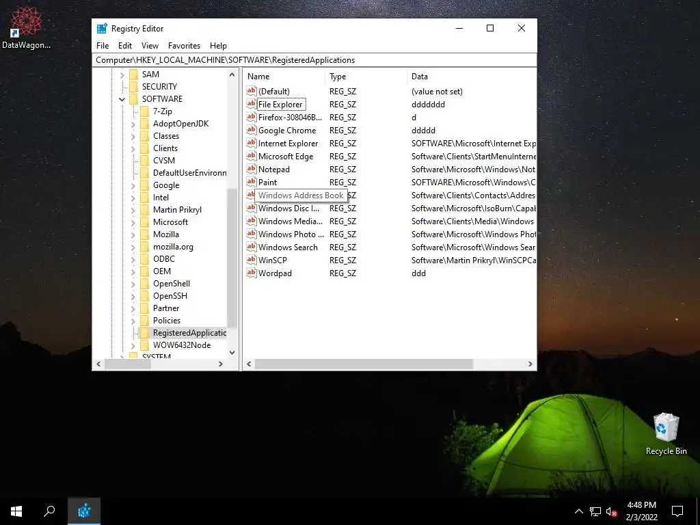The width and height of the screenshot is (700, 525).
Task: Expand the AdoptOpenJDK key
Action: tap(133, 124)
